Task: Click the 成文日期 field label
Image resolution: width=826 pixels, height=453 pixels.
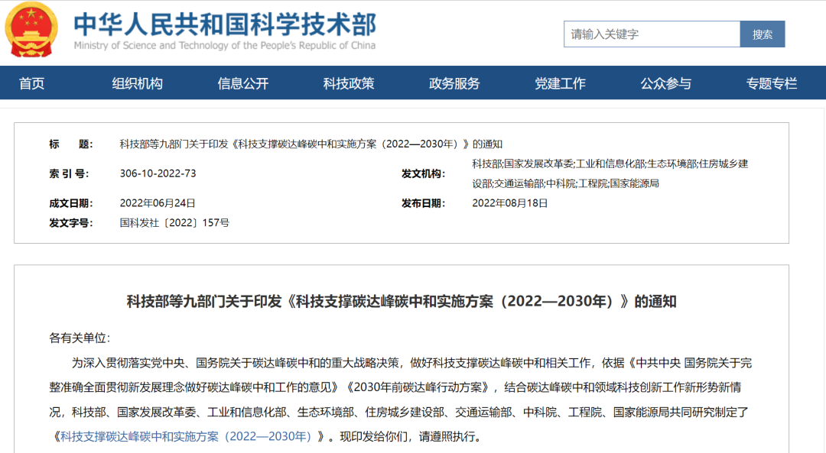Action: (x=70, y=203)
